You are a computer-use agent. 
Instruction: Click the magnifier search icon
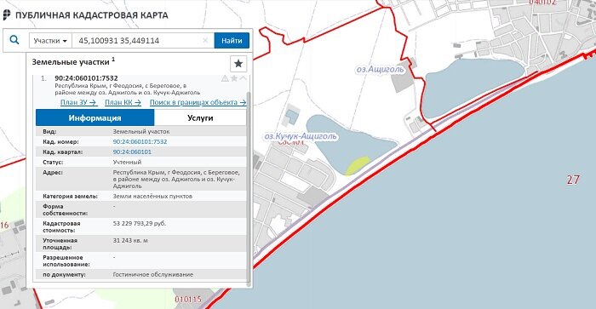click(14, 40)
